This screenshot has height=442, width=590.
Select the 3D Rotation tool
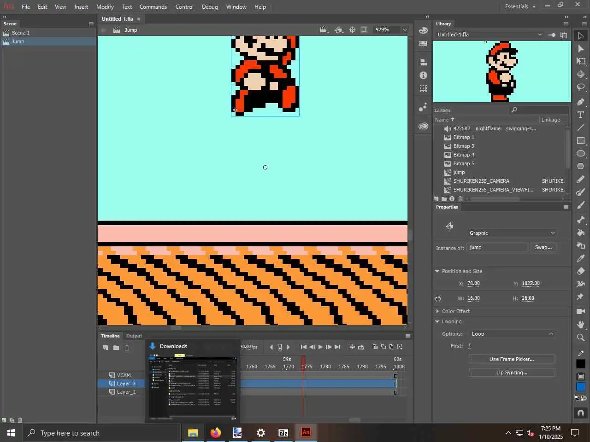point(581,74)
